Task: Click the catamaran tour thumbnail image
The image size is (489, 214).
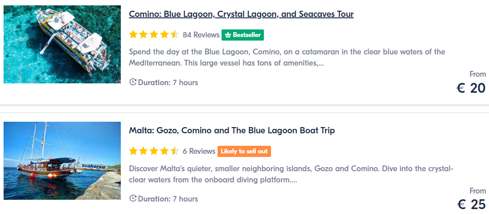Action: (62, 44)
